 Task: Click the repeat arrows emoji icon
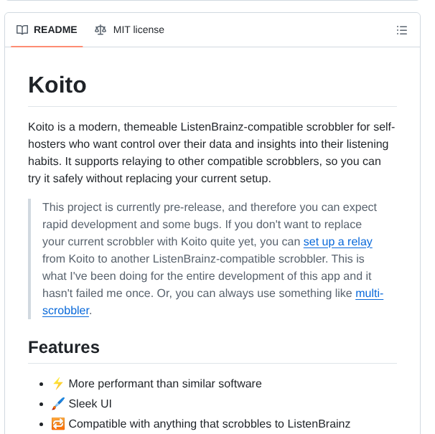58,424
